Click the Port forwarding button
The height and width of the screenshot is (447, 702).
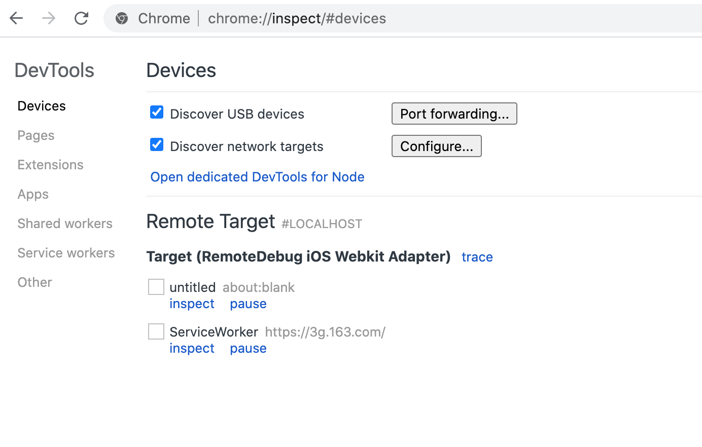coord(454,114)
